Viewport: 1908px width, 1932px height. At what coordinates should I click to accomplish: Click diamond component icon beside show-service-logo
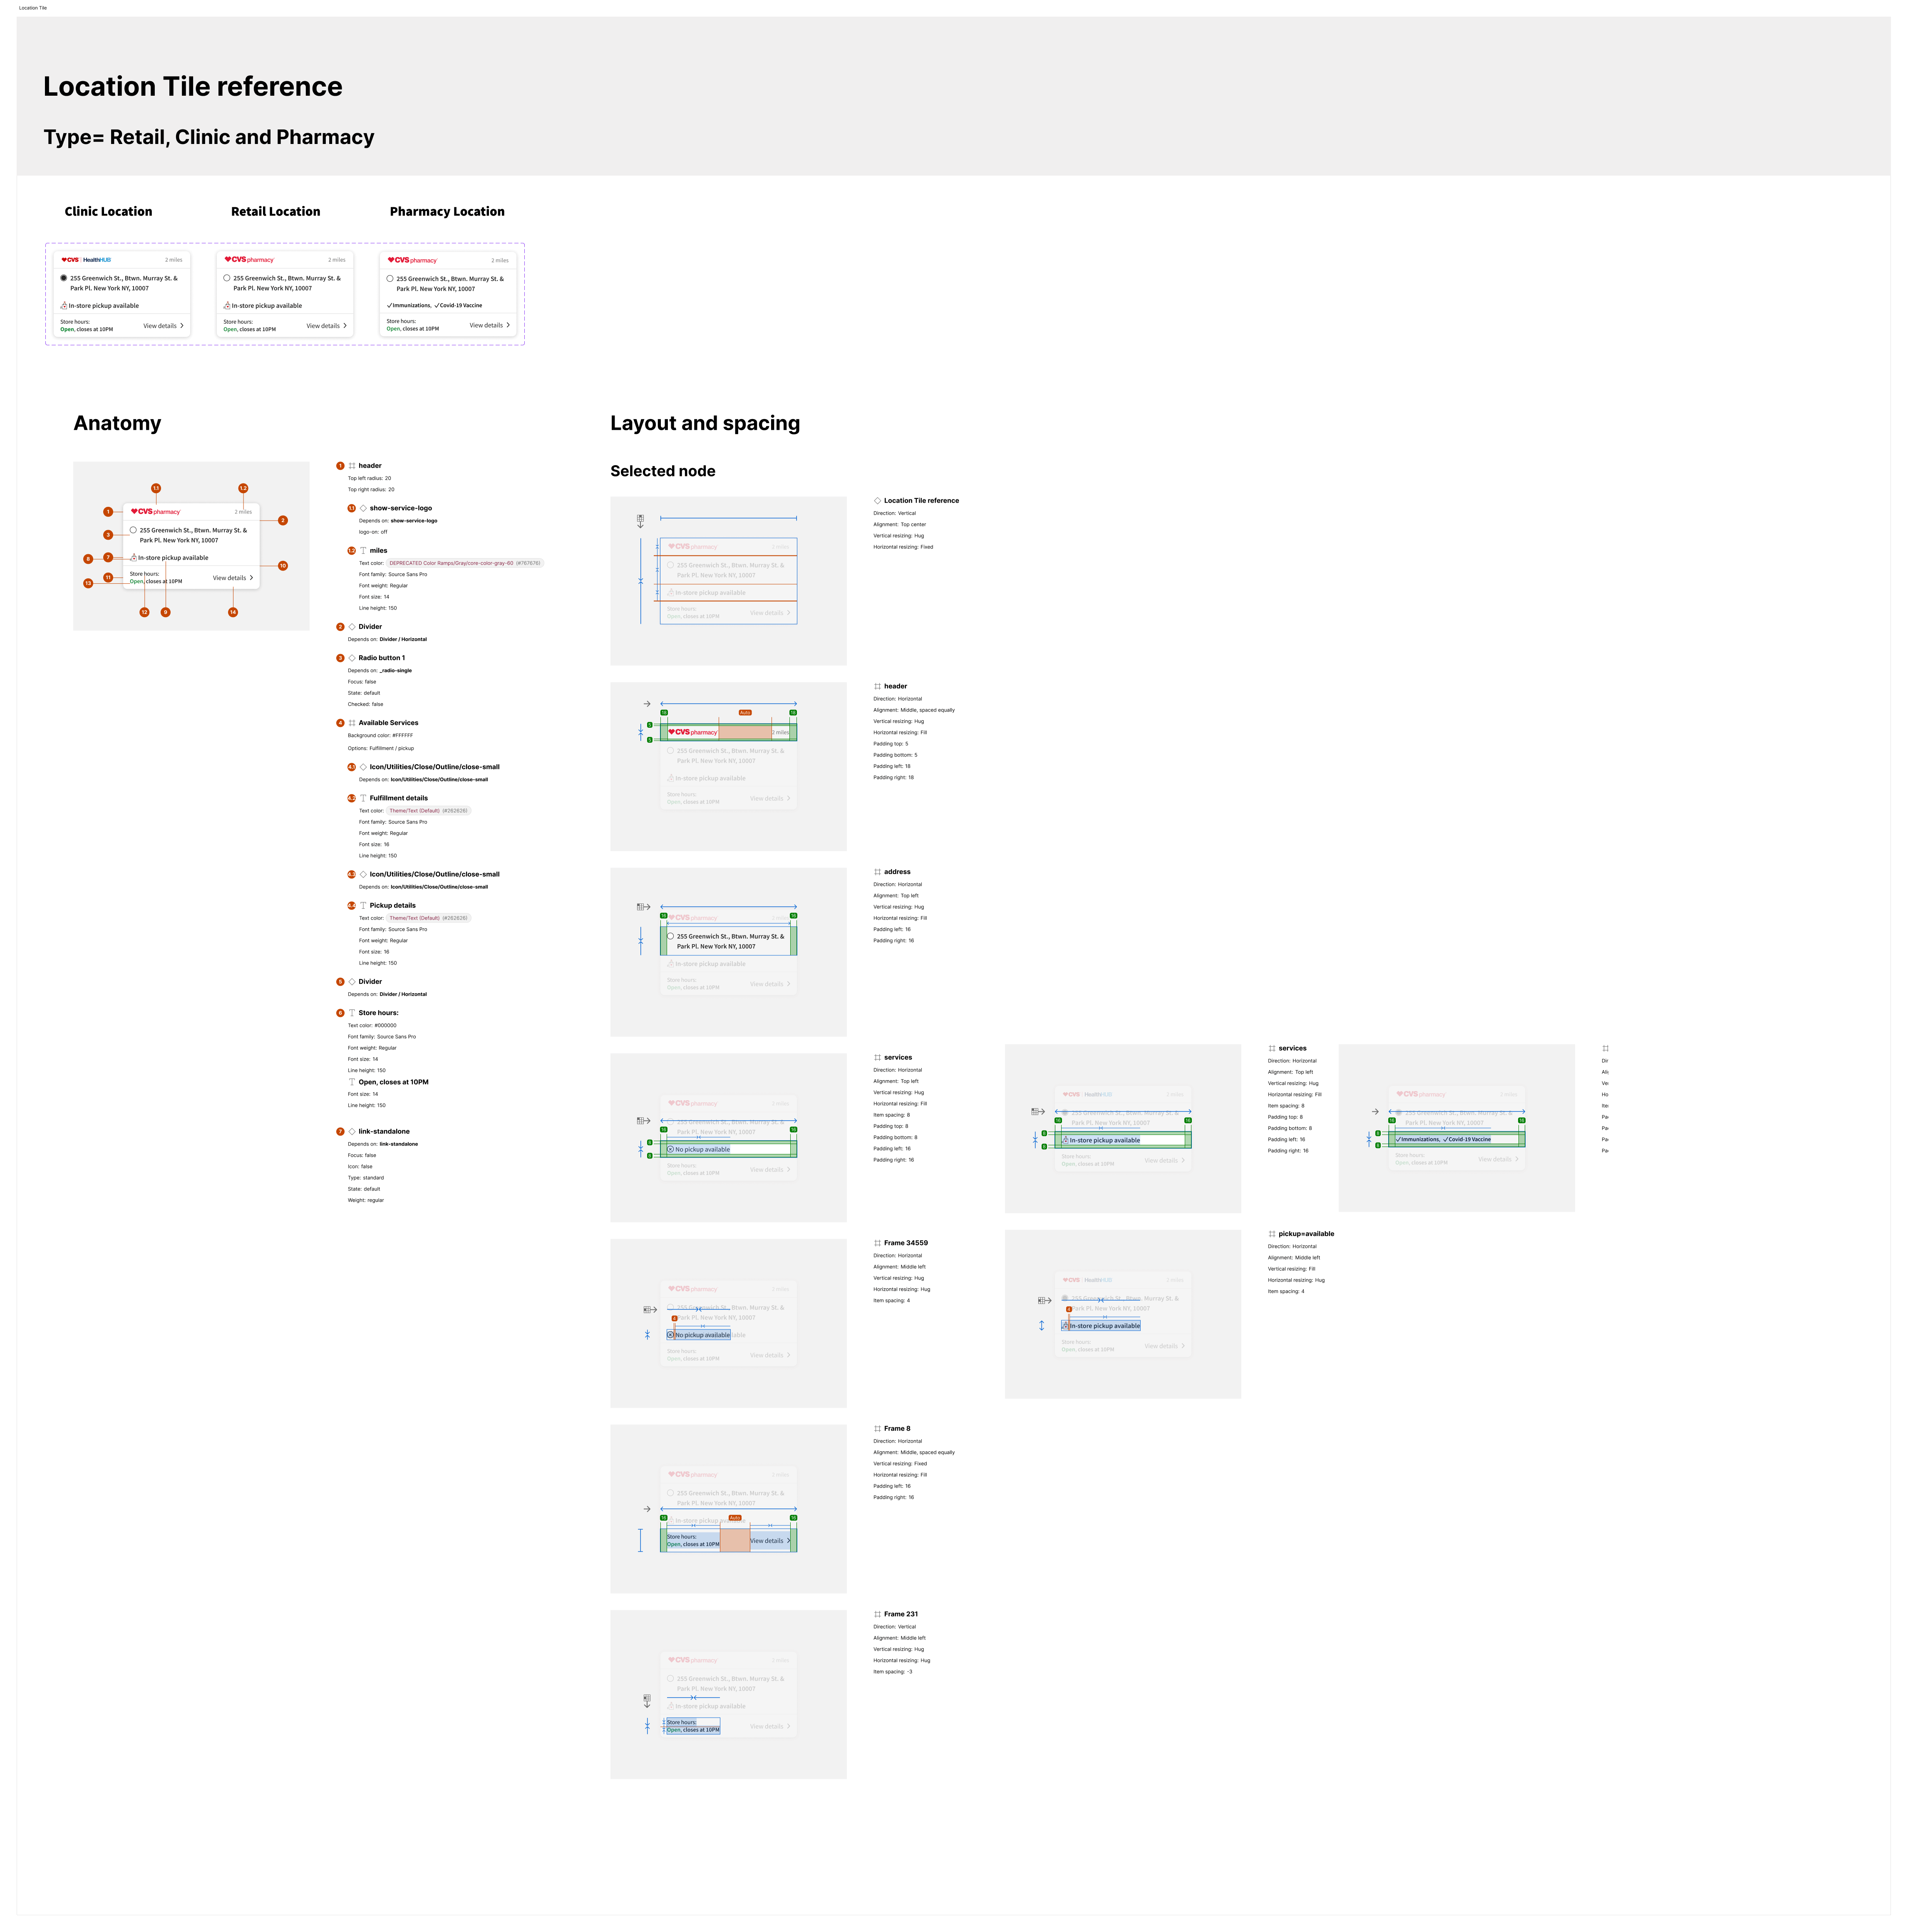coord(363,508)
